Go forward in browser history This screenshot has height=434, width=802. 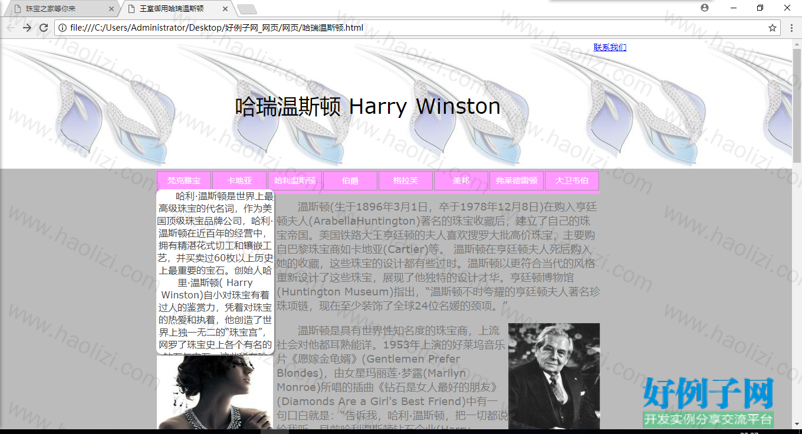pyautogui.click(x=27, y=28)
